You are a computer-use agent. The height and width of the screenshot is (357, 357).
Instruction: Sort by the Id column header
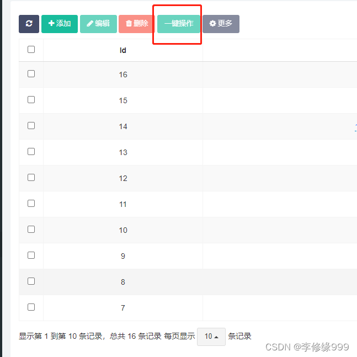tap(123, 50)
